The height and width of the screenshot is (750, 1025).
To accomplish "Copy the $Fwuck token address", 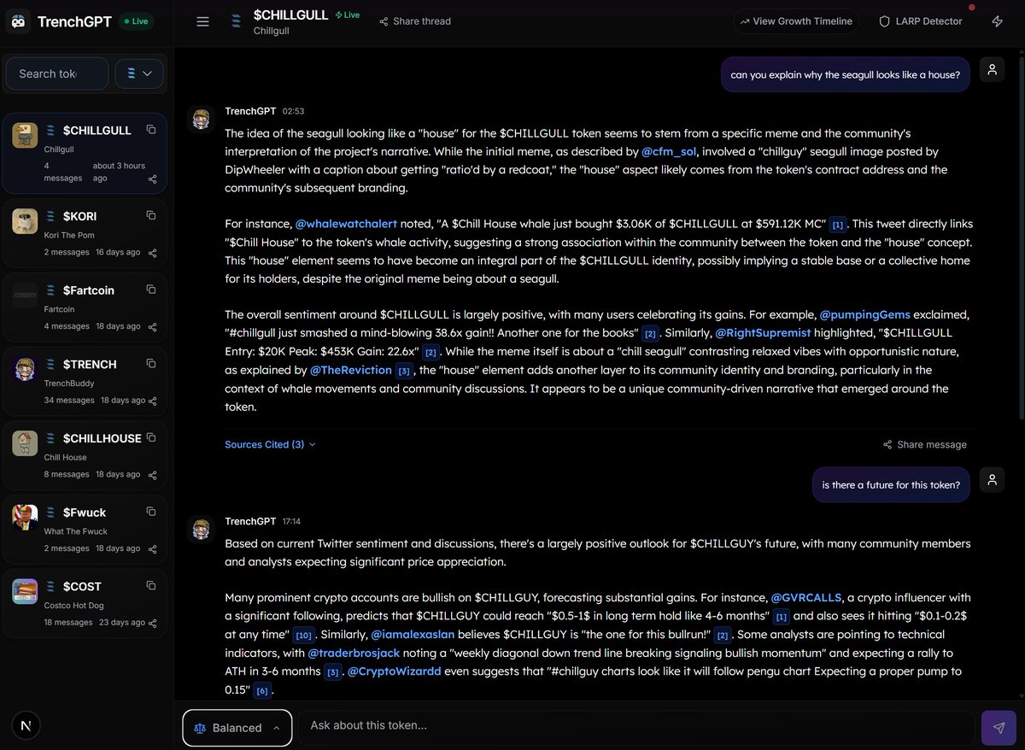I will click(151, 512).
